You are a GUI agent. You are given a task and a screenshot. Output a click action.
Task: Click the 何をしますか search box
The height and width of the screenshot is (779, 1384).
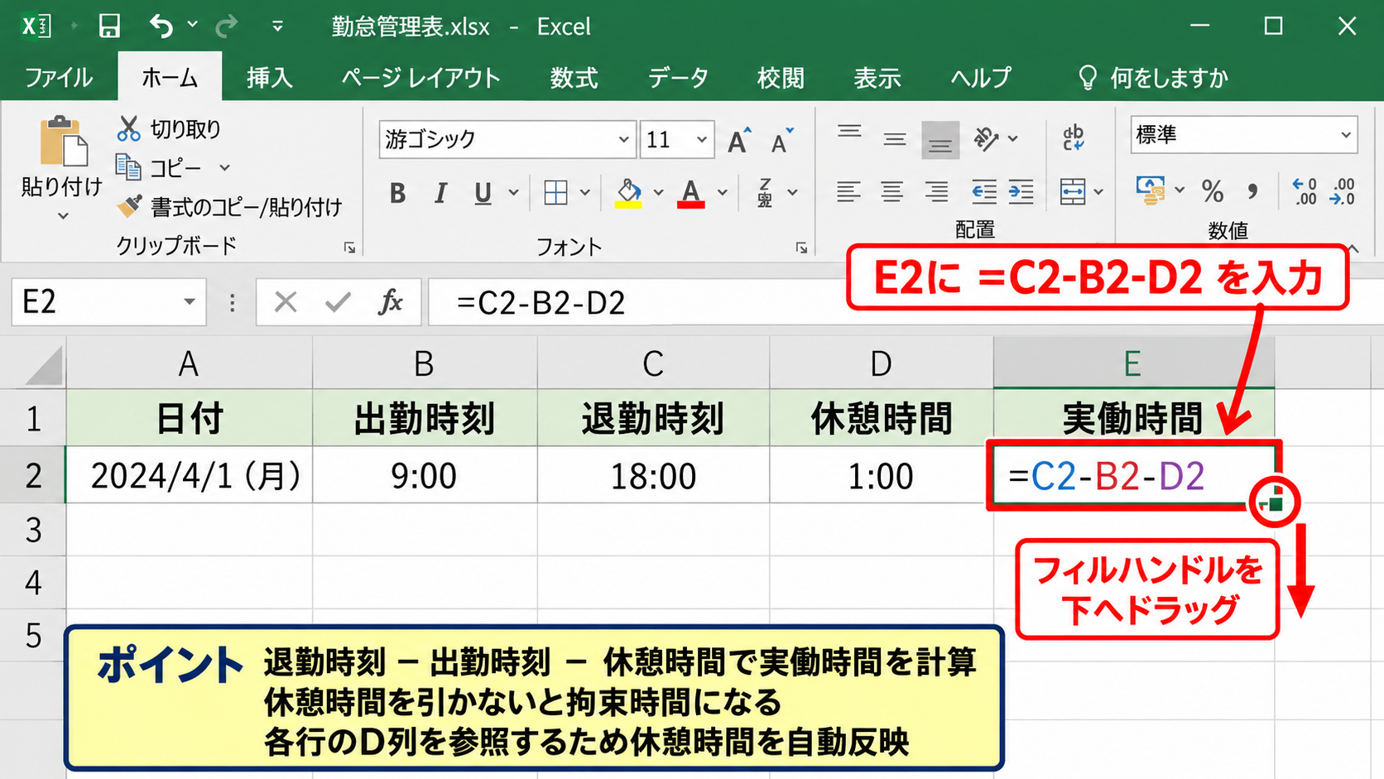pyautogui.click(x=1153, y=78)
